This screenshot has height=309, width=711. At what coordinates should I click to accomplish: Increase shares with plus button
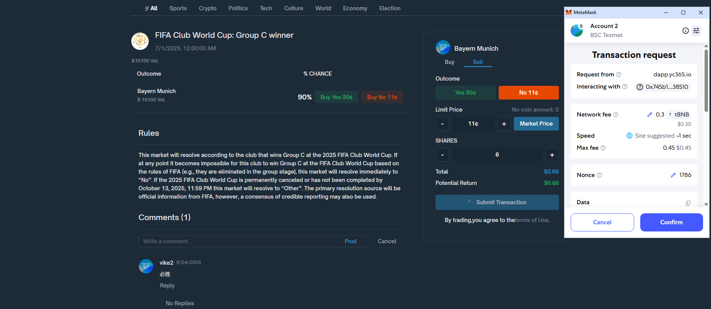(552, 155)
